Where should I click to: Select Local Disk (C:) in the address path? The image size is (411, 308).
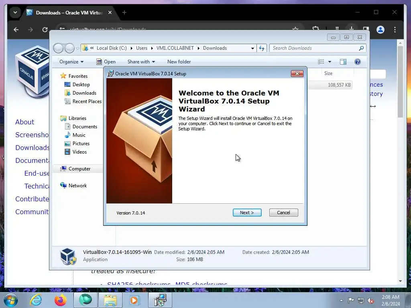(x=112, y=48)
